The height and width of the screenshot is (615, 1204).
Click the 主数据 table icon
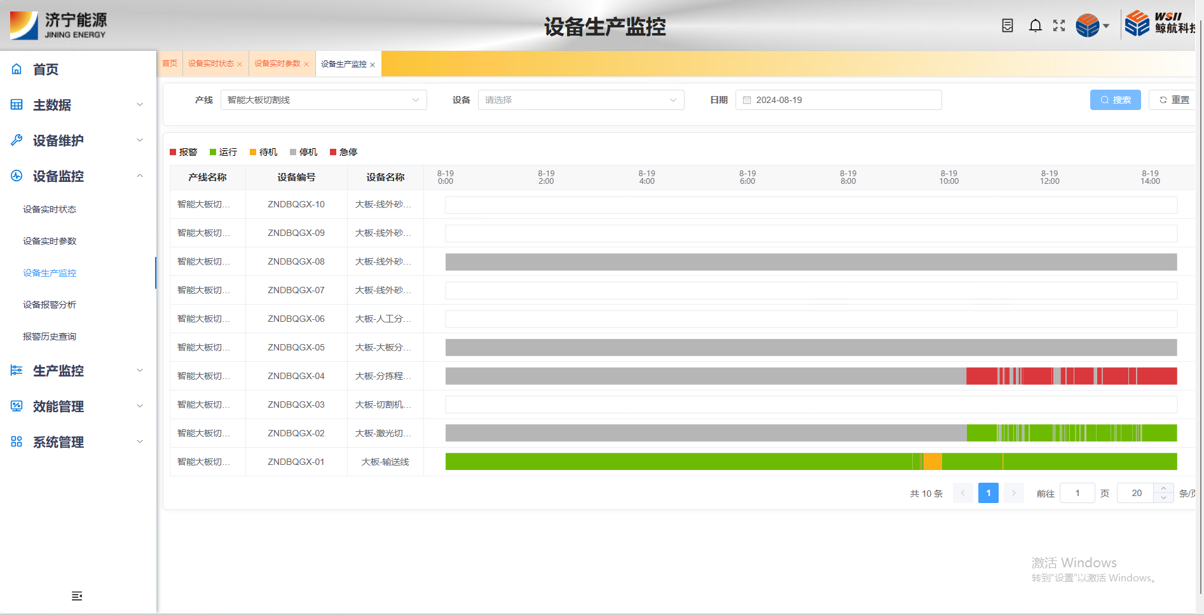[17, 104]
